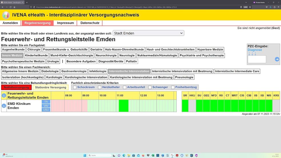Enable the Herzkatheter checkbox
The height and width of the screenshot is (158, 281).
100,87
